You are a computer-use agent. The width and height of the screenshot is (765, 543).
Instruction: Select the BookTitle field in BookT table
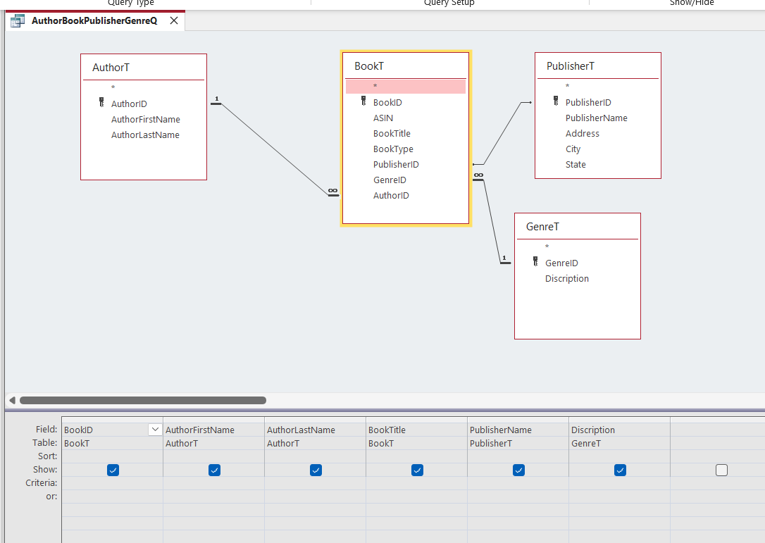392,133
